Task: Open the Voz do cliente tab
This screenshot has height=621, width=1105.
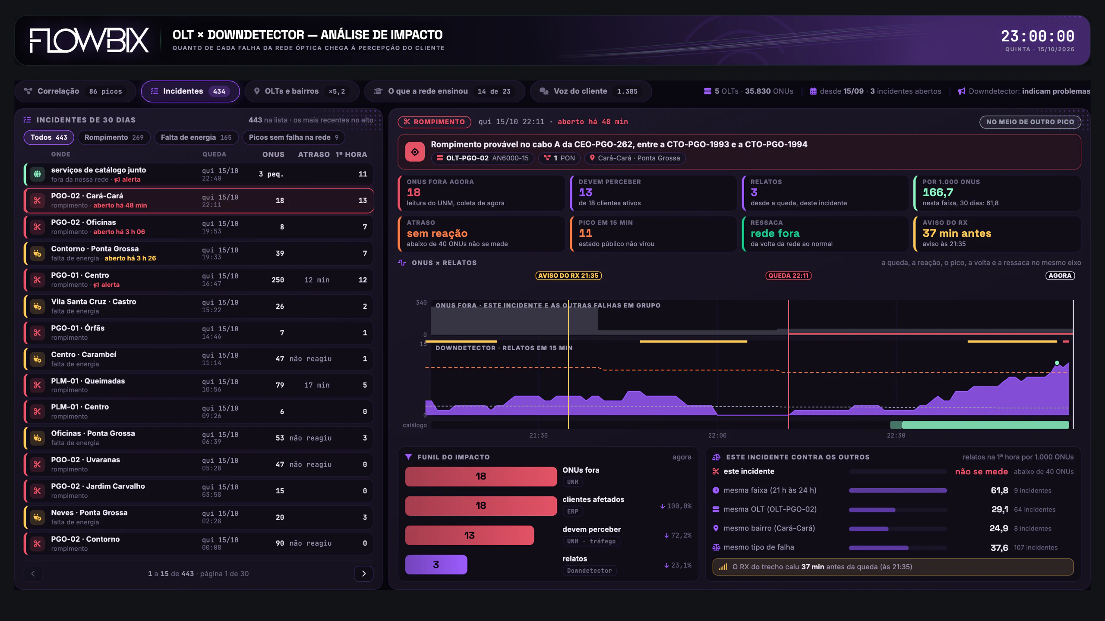Action: tap(590, 91)
